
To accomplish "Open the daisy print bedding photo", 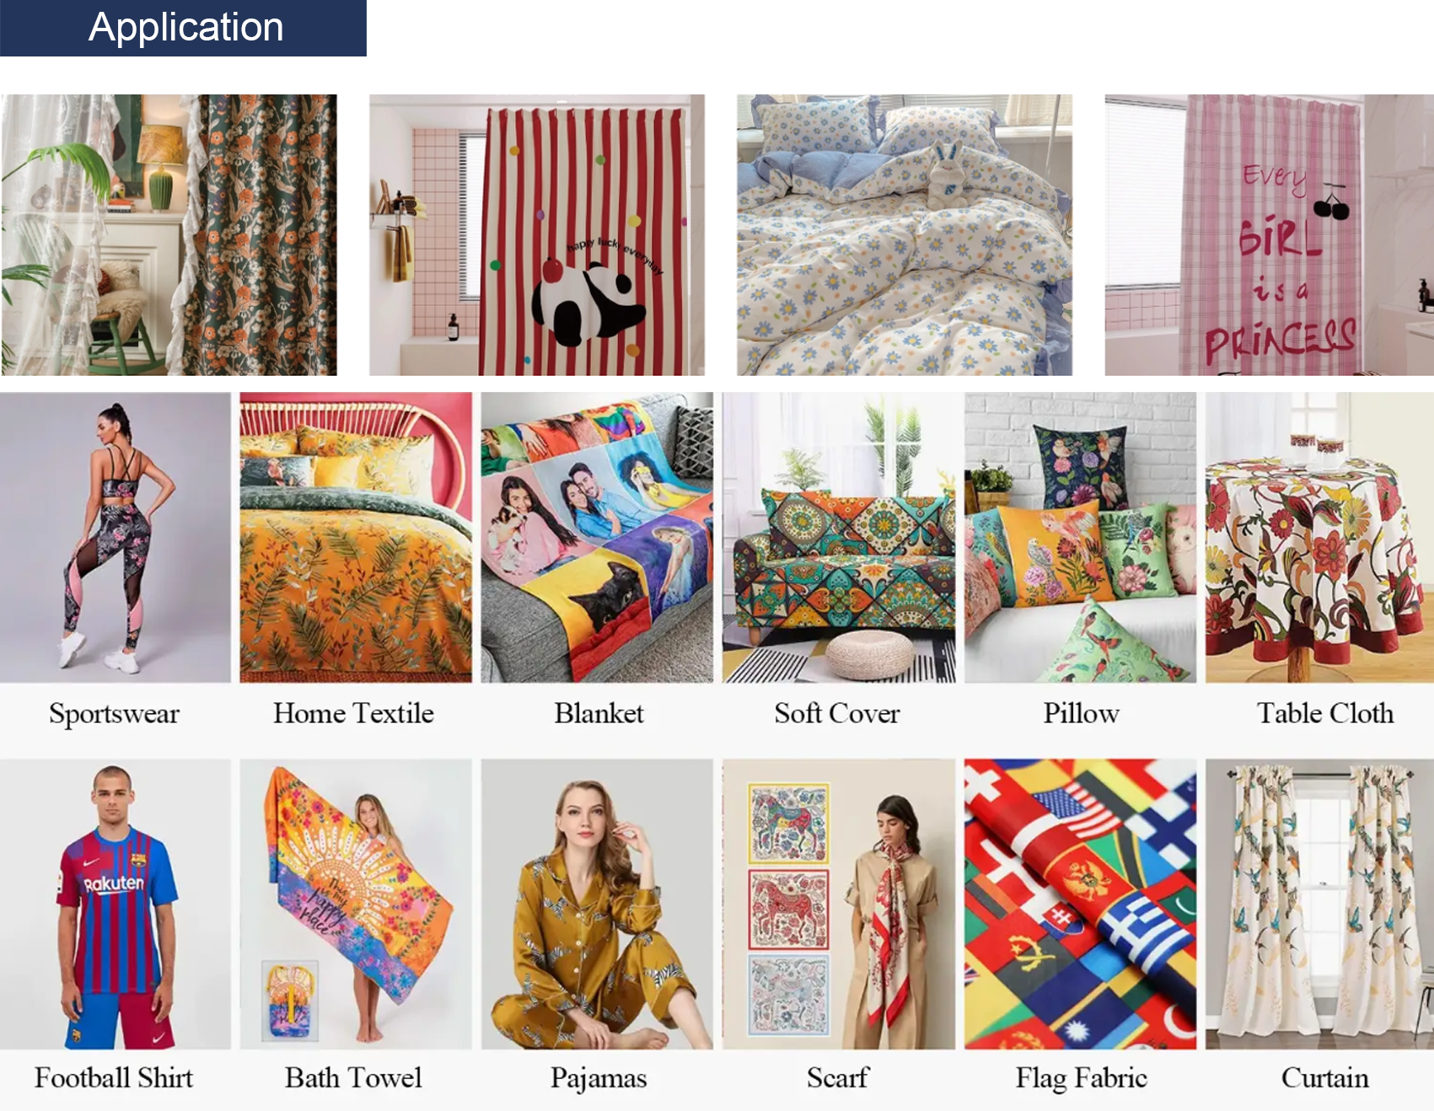I will click(x=905, y=235).
